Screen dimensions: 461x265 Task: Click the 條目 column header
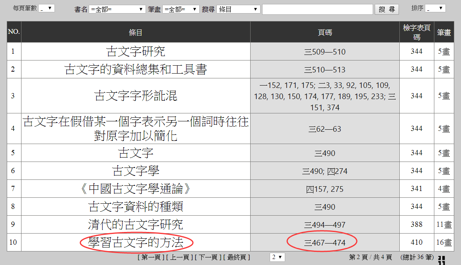pyautogui.click(x=136, y=32)
